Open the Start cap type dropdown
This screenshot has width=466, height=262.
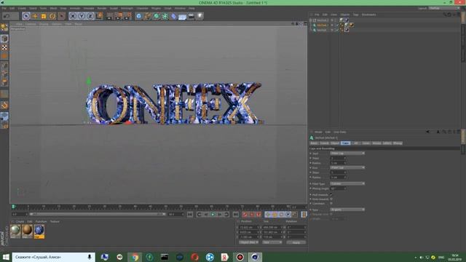347,154
